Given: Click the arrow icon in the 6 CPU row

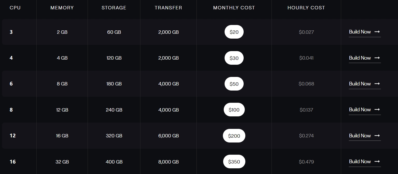Looking at the screenshot, I should (x=377, y=84).
